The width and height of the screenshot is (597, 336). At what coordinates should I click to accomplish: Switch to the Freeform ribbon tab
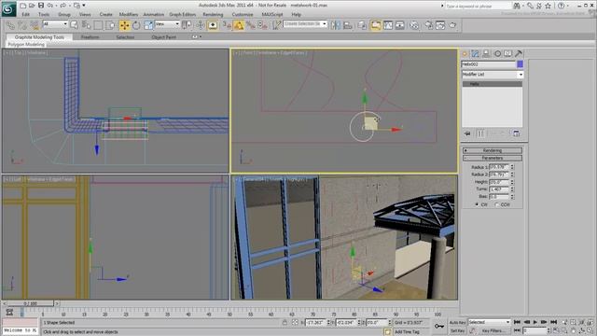[90, 37]
